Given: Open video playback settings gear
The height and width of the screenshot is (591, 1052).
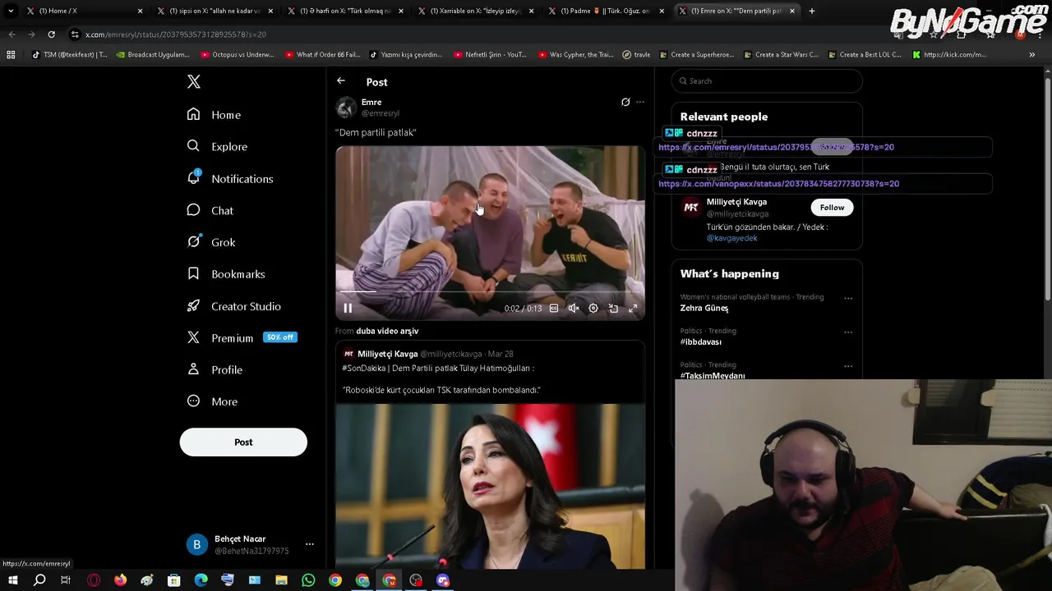Looking at the screenshot, I should [x=593, y=309].
